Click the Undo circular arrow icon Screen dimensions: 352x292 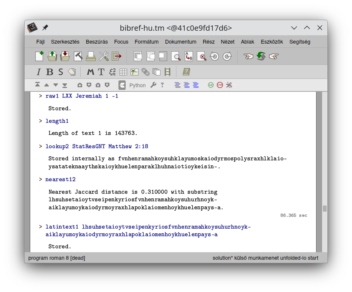coord(214,57)
